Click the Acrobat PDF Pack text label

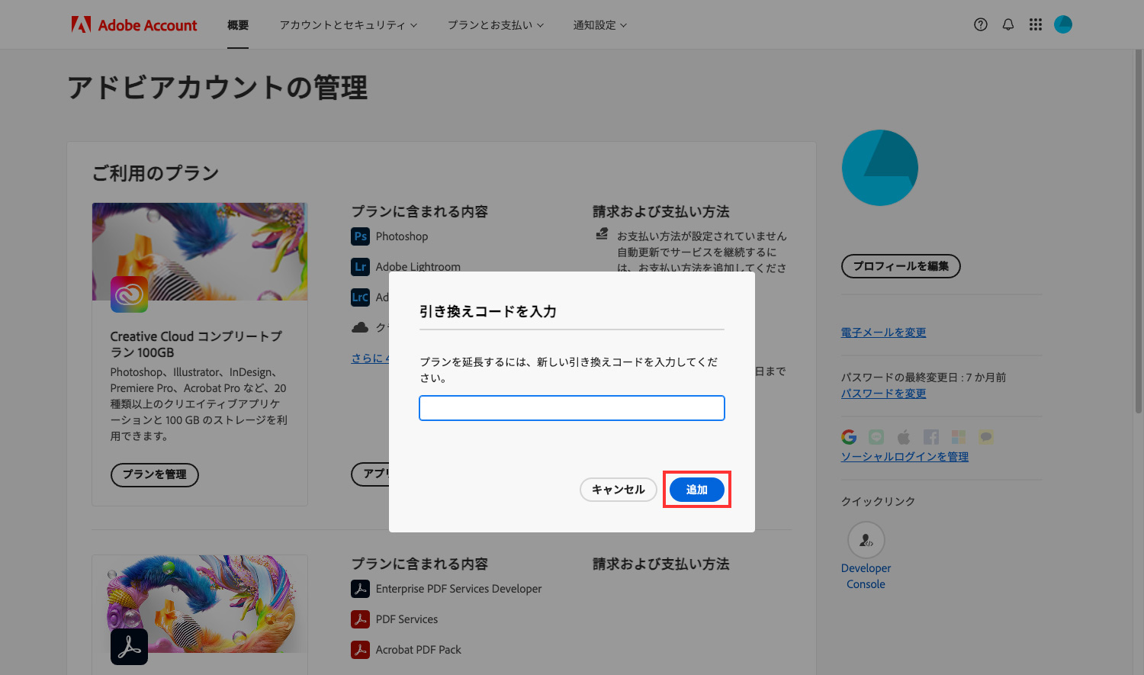[x=418, y=650]
